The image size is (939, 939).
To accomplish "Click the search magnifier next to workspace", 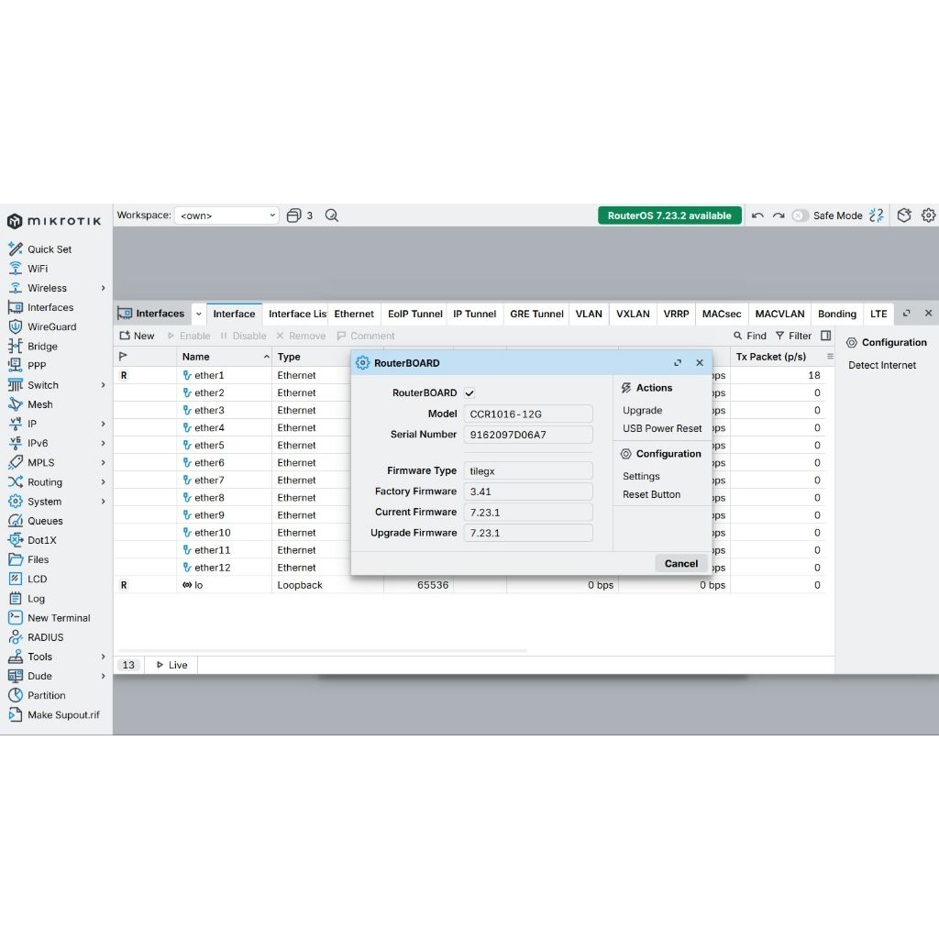I will (332, 215).
